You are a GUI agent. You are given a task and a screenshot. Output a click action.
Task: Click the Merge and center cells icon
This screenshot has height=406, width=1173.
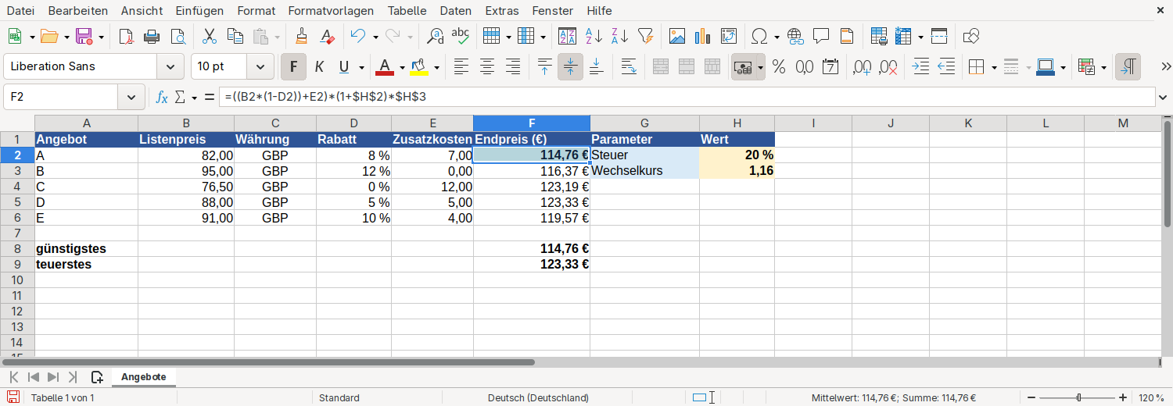pos(660,66)
